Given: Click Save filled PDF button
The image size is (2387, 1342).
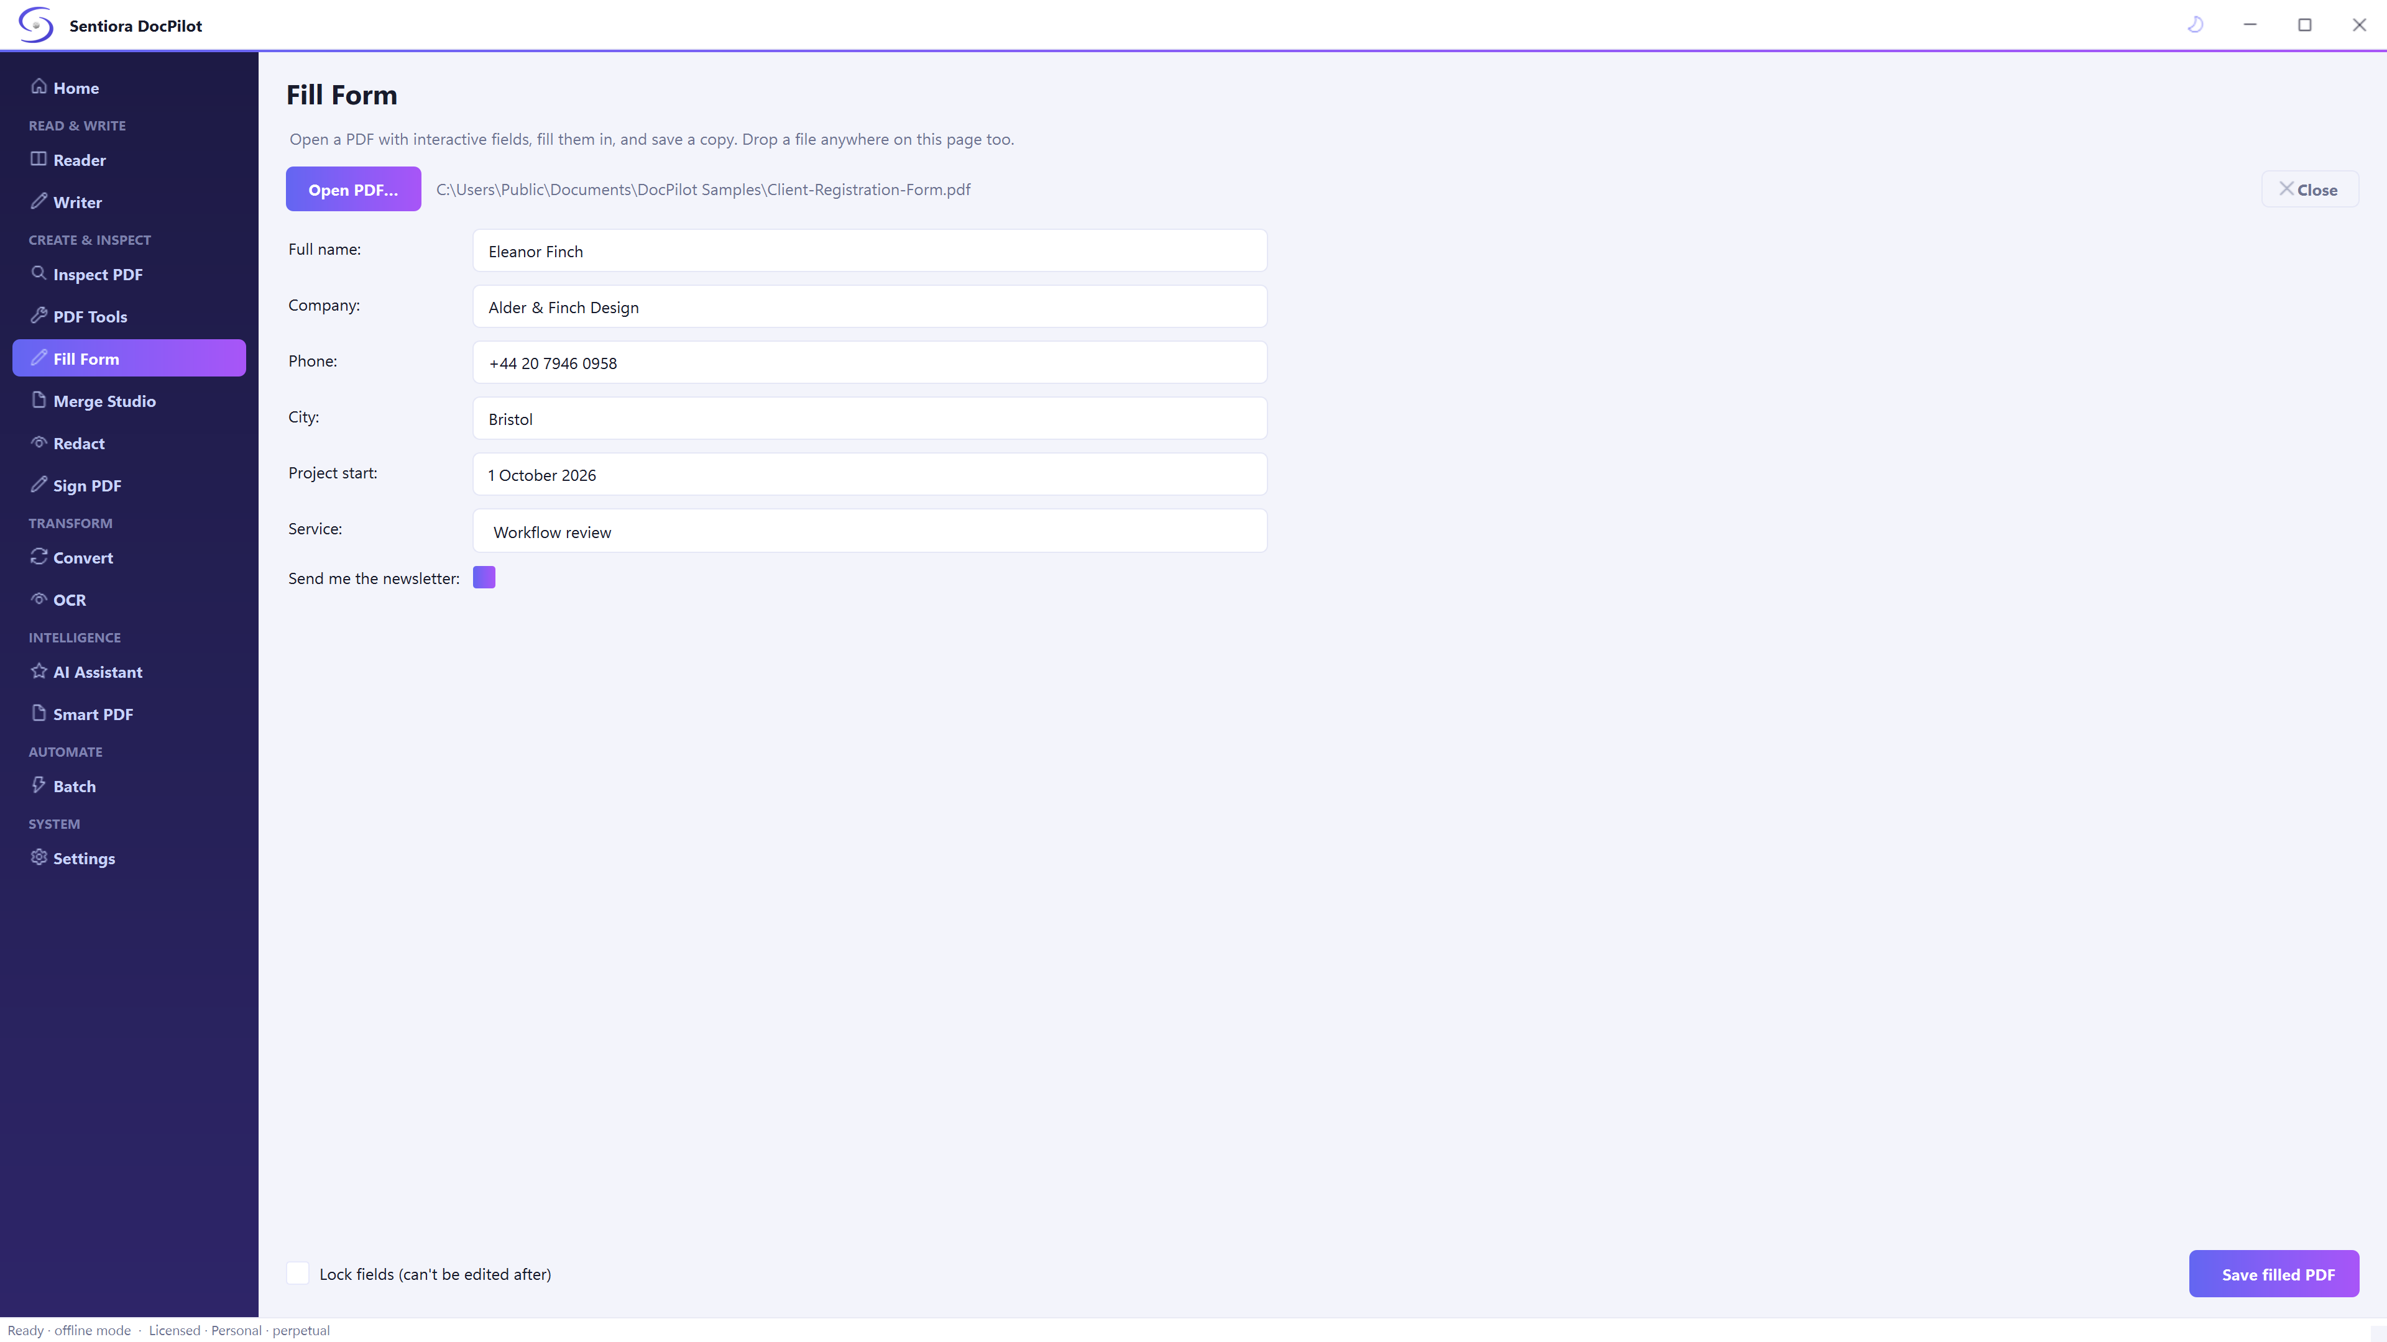Looking at the screenshot, I should (2274, 1274).
